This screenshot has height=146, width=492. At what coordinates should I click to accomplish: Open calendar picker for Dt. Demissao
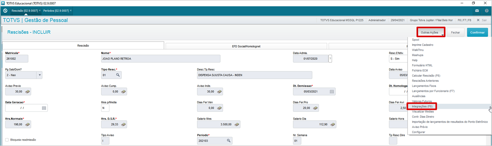click(x=332, y=92)
